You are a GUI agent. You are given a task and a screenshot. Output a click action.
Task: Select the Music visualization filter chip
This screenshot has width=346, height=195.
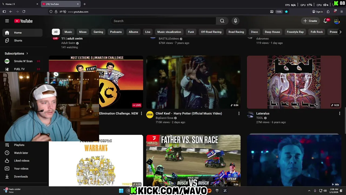pyautogui.click(x=169, y=32)
